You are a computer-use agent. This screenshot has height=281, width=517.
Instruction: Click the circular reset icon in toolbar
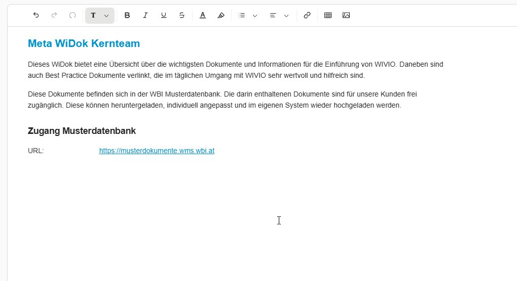pyautogui.click(x=72, y=15)
